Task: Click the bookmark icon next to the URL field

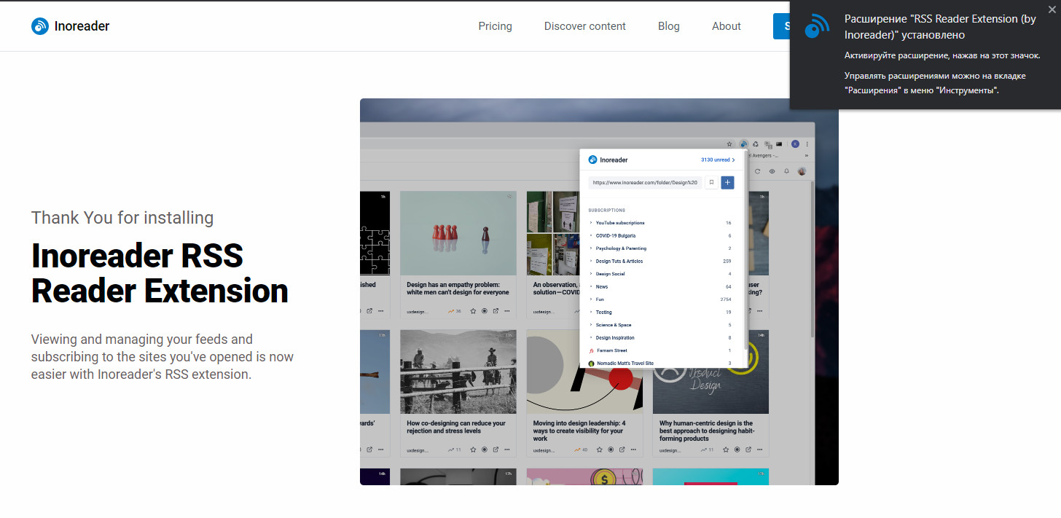Action: click(x=711, y=182)
